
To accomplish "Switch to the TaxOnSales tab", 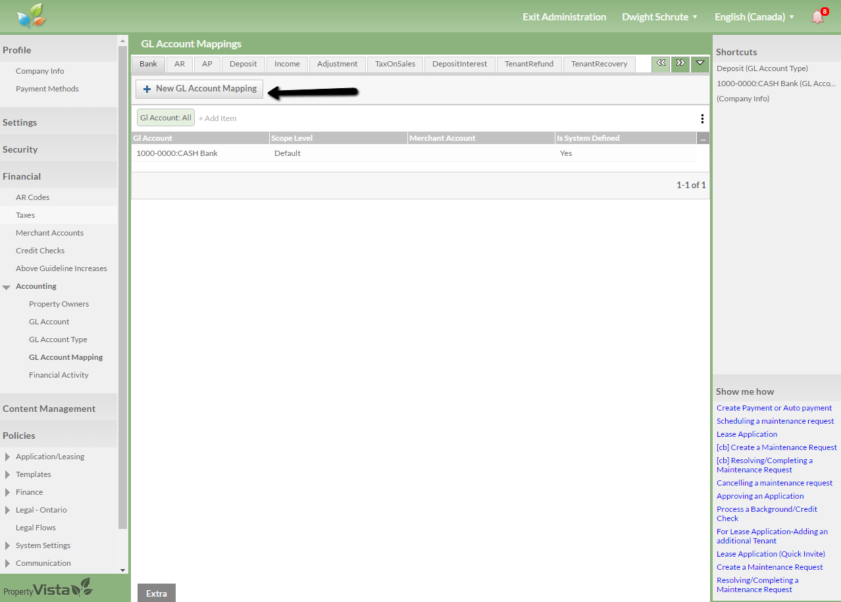I will (x=395, y=64).
